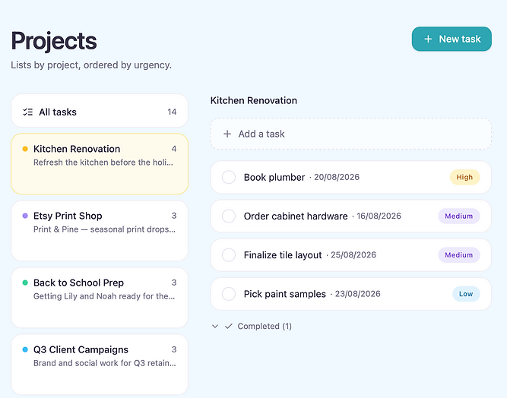507x398 pixels.
Task: Click the High priority badge on Book plumber
Action: (464, 177)
